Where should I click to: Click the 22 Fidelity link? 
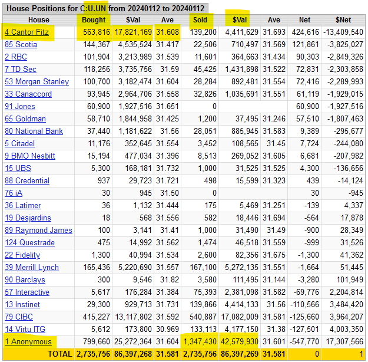(x=22, y=255)
